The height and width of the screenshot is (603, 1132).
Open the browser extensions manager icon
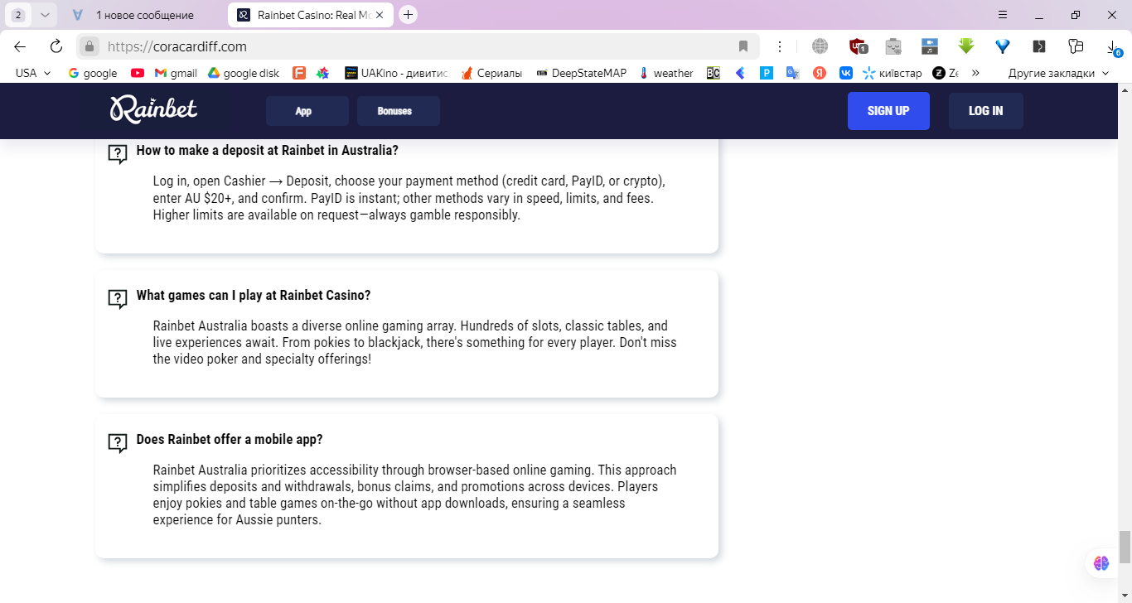tap(1076, 46)
